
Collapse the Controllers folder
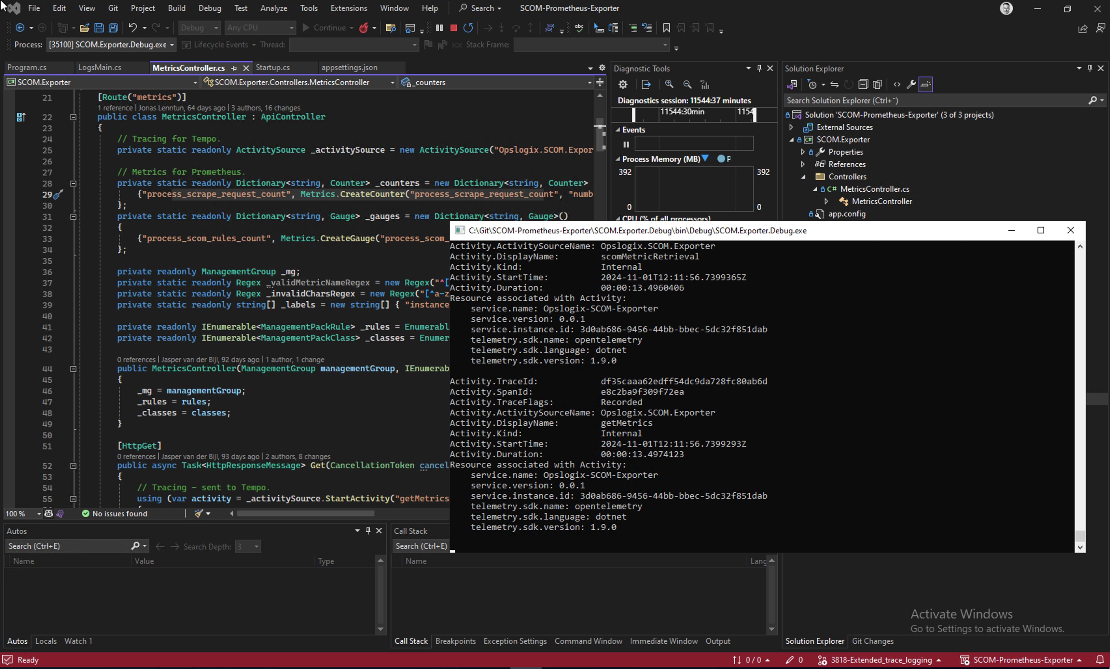coord(803,177)
